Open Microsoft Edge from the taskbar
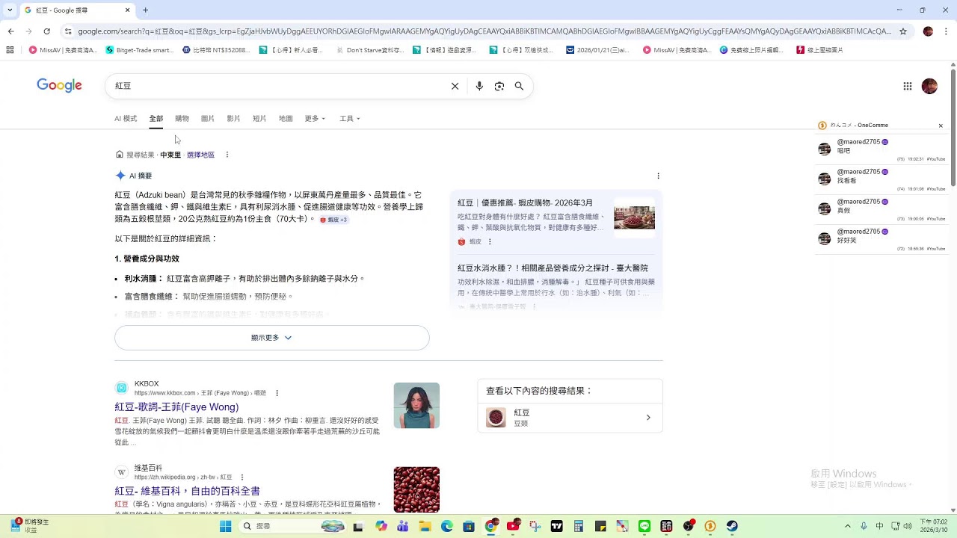Screen dimensions: 957x538 coord(447,526)
